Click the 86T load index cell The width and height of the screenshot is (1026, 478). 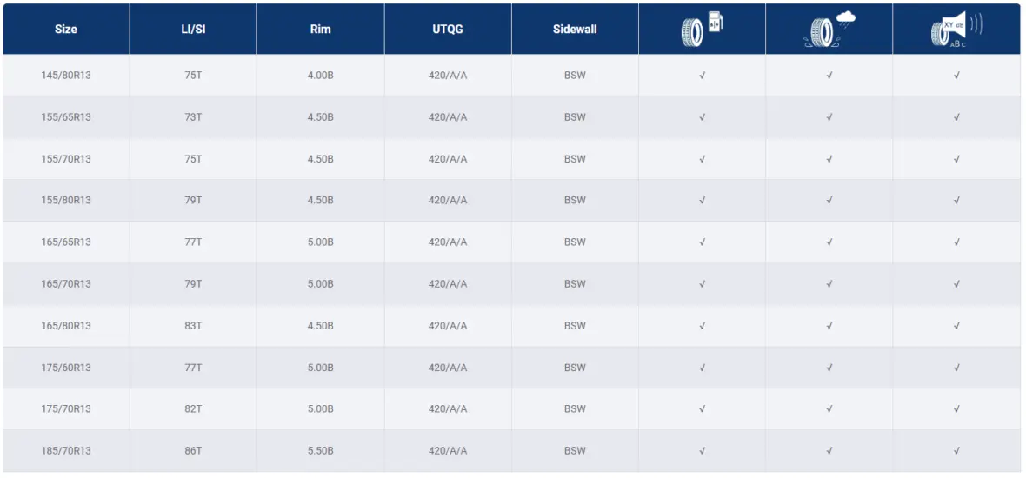coord(193,451)
